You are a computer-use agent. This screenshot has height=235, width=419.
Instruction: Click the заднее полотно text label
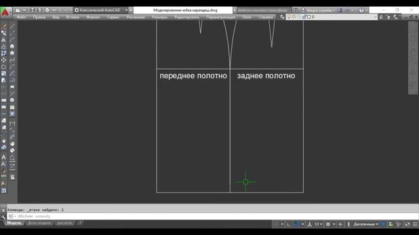(266, 76)
